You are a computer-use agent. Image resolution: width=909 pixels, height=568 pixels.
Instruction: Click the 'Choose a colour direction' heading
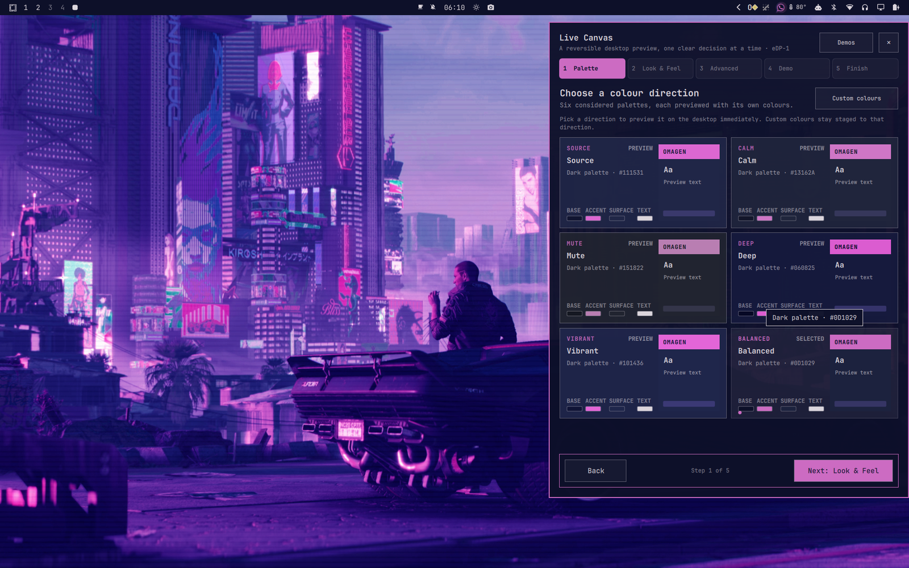(629, 93)
